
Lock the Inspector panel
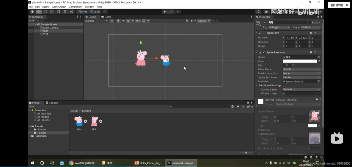[318, 17]
